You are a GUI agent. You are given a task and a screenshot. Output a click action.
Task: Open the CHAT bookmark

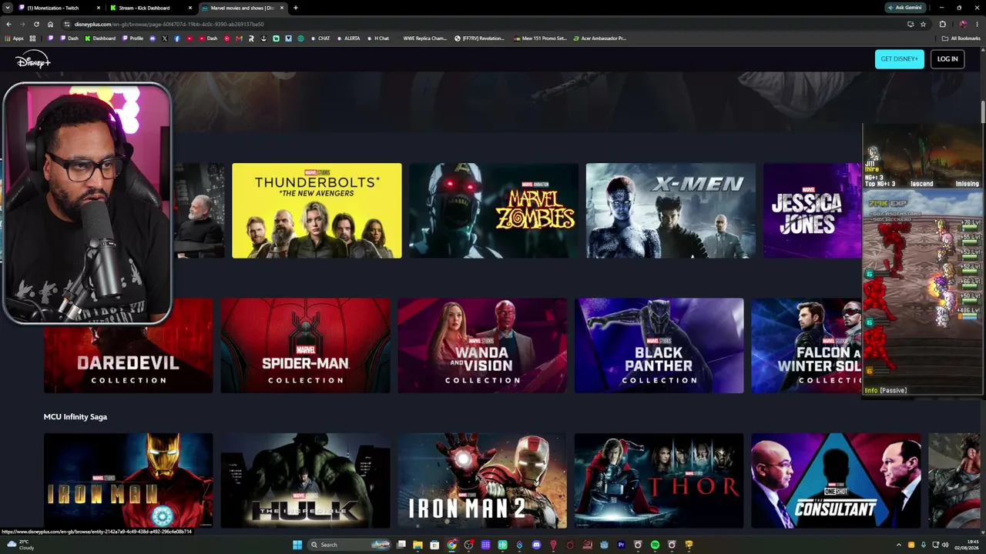pos(320,38)
